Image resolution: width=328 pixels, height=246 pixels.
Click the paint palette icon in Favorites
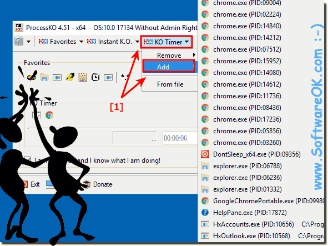point(32,77)
